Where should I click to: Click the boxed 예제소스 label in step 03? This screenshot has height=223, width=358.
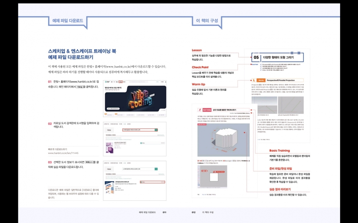pyautogui.click(x=91, y=162)
